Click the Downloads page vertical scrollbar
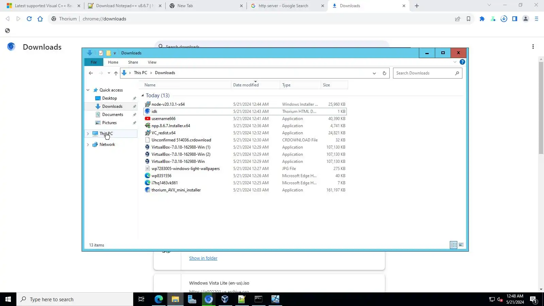The width and height of the screenshot is (544, 306). (x=541, y=108)
